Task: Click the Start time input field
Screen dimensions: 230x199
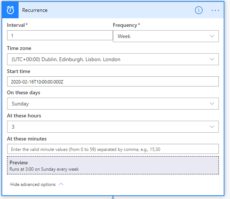Action: pos(113,81)
